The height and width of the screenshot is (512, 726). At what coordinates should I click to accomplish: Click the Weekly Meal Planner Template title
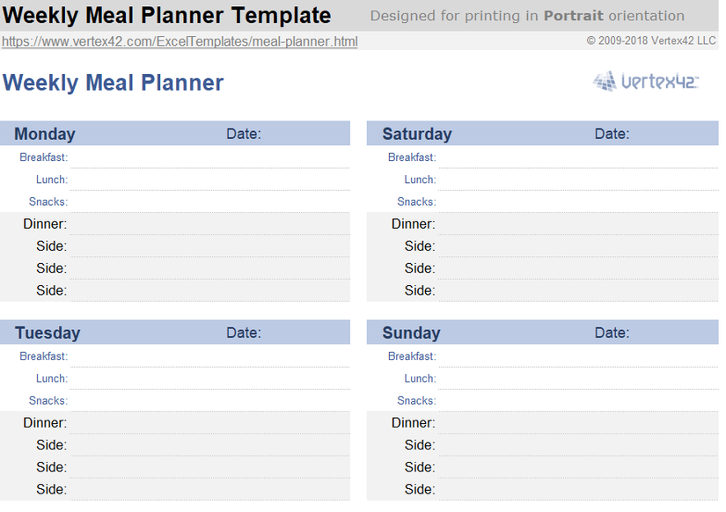[167, 15]
